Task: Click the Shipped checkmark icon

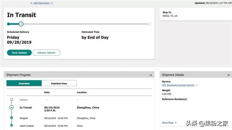Action: point(11,118)
